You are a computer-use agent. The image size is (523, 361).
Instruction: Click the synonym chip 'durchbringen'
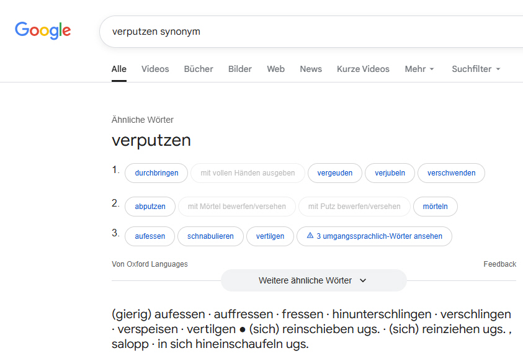pyautogui.click(x=156, y=173)
